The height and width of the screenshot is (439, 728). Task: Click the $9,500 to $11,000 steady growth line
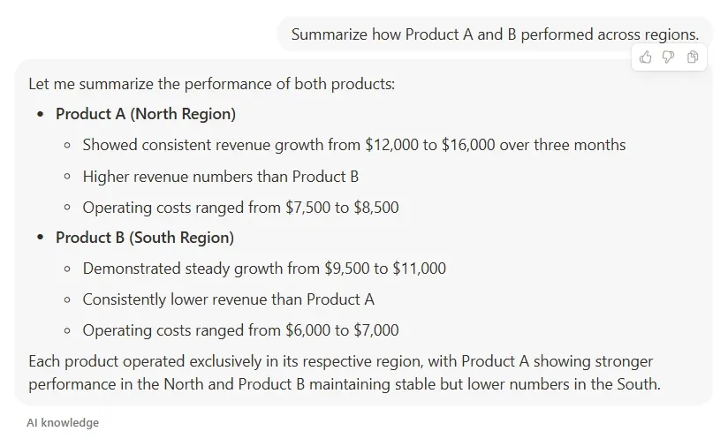[x=264, y=269]
